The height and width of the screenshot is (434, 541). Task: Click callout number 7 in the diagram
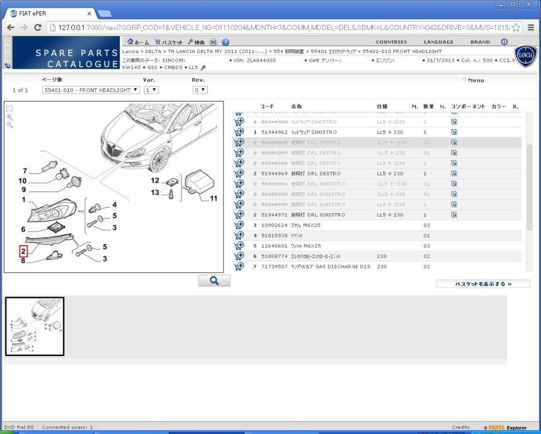[25, 171]
